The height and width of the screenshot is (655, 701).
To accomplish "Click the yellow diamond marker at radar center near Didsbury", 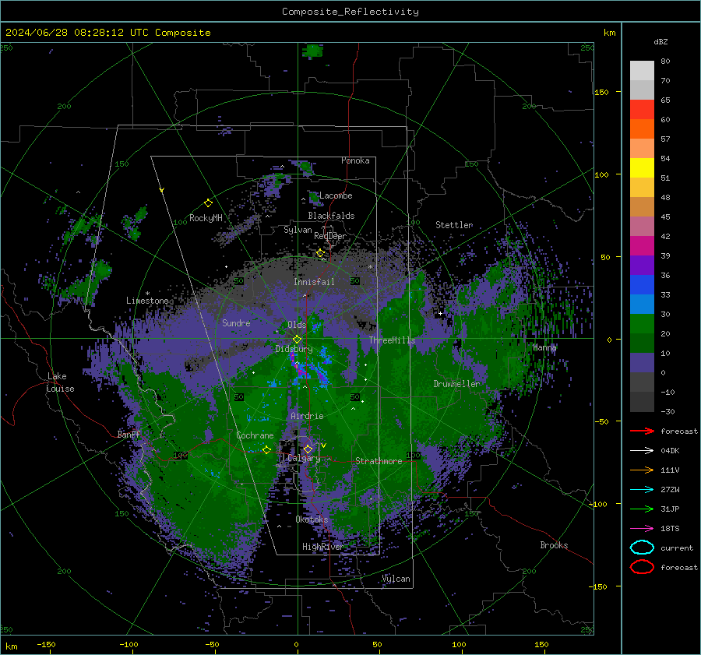I will point(297,340).
